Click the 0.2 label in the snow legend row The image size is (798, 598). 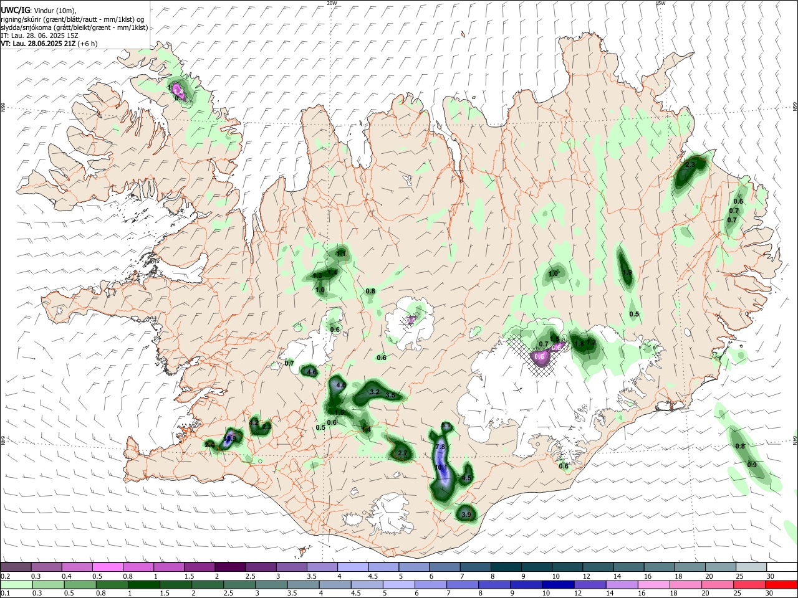[x=5, y=576]
